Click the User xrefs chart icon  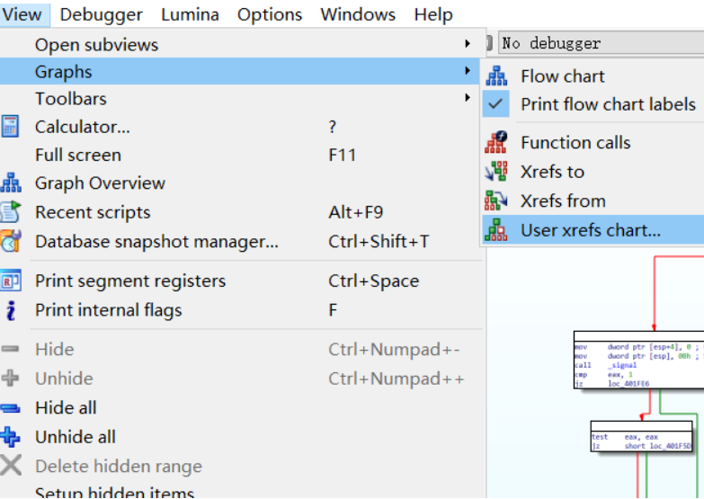(x=496, y=230)
